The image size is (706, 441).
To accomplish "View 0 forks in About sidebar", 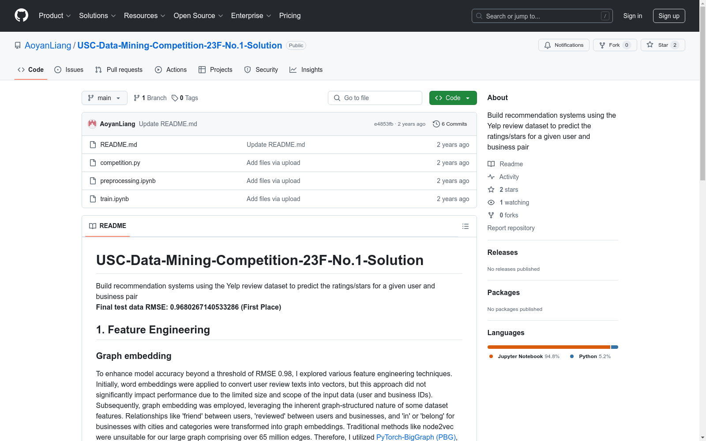I will tap(503, 215).
